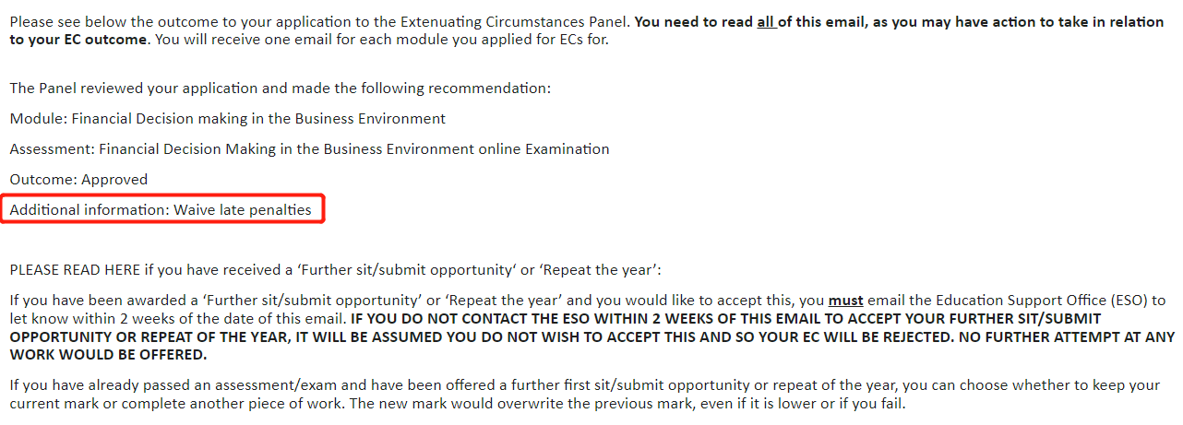This screenshot has height=425, width=1183.
Task: Click the word 'Approved' in the Outcome line
Action: [x=114, y=180]
